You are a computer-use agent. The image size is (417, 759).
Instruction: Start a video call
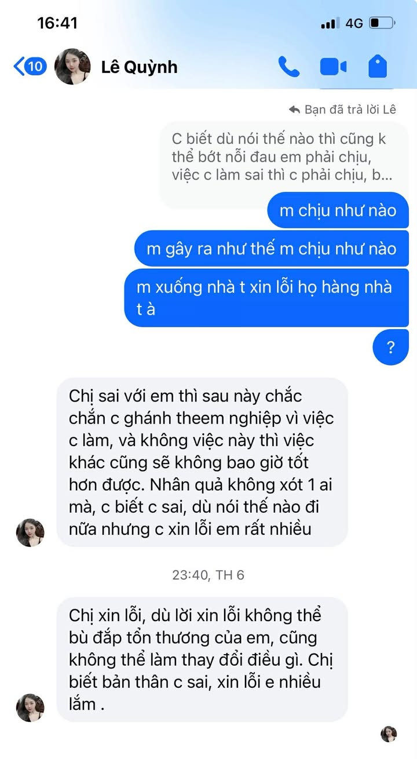click(333, 67)
